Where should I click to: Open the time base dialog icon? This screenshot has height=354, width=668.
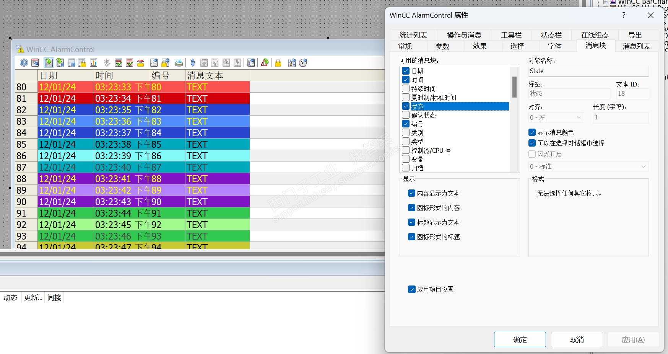[x=303, y=63]
